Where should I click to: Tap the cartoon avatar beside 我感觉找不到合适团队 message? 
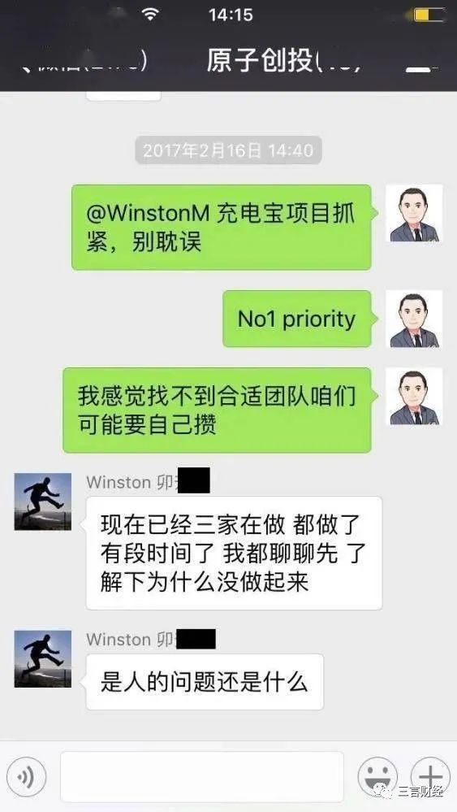pyautogui.click(x=414, y=396)
